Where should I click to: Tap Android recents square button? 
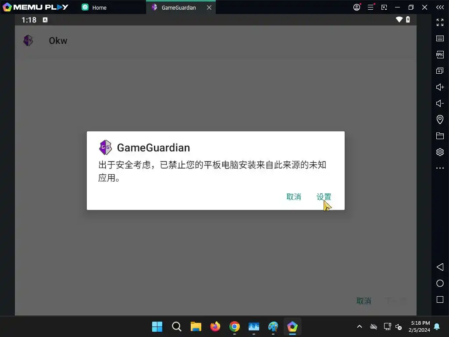[x=440, y=299]
